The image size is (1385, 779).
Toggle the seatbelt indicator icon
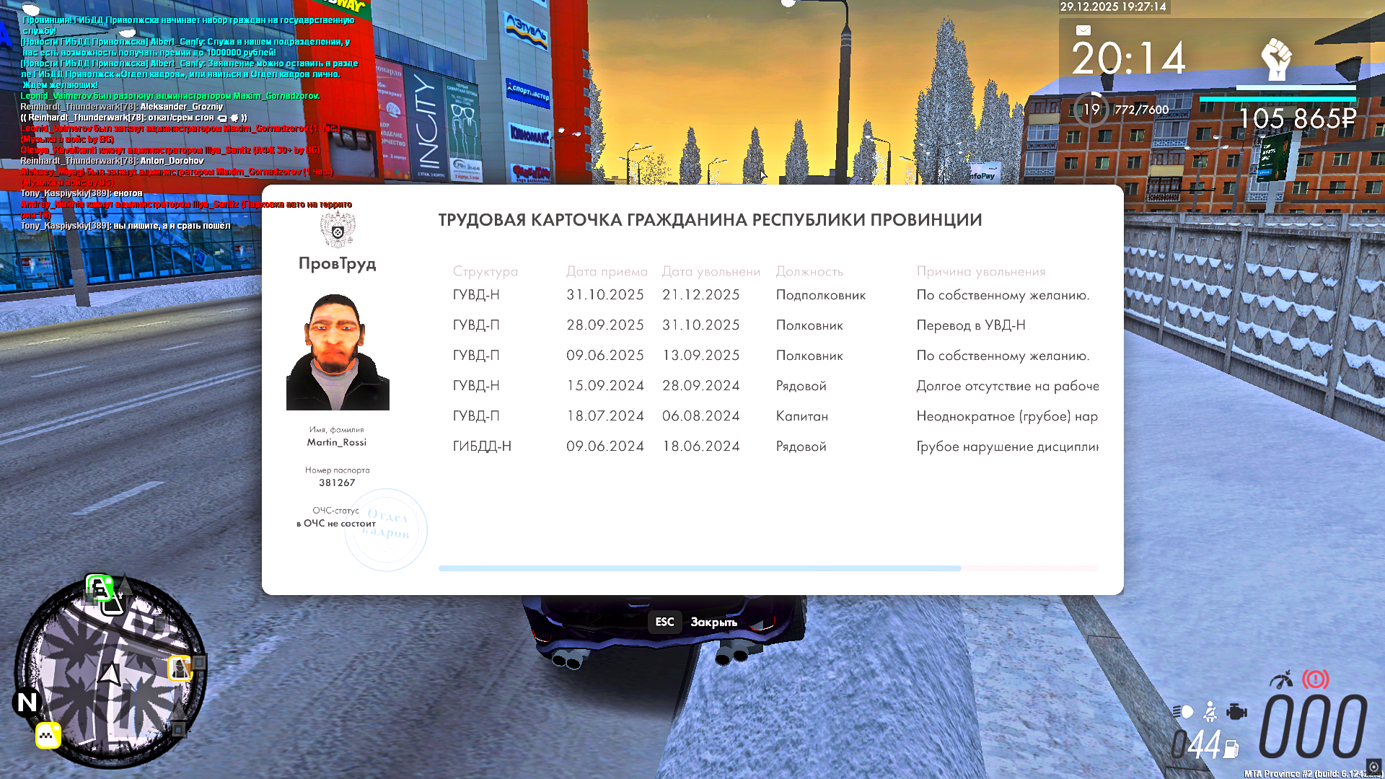click(x=1210, y=712)
